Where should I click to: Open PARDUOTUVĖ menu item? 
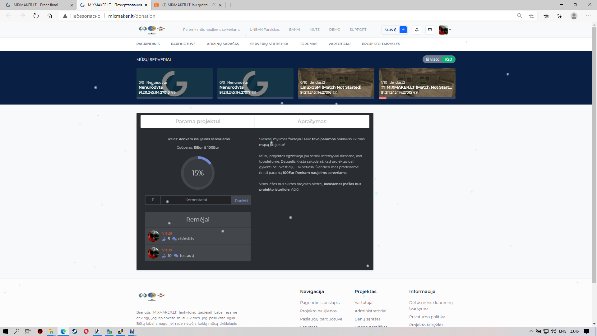pos(183,44)
